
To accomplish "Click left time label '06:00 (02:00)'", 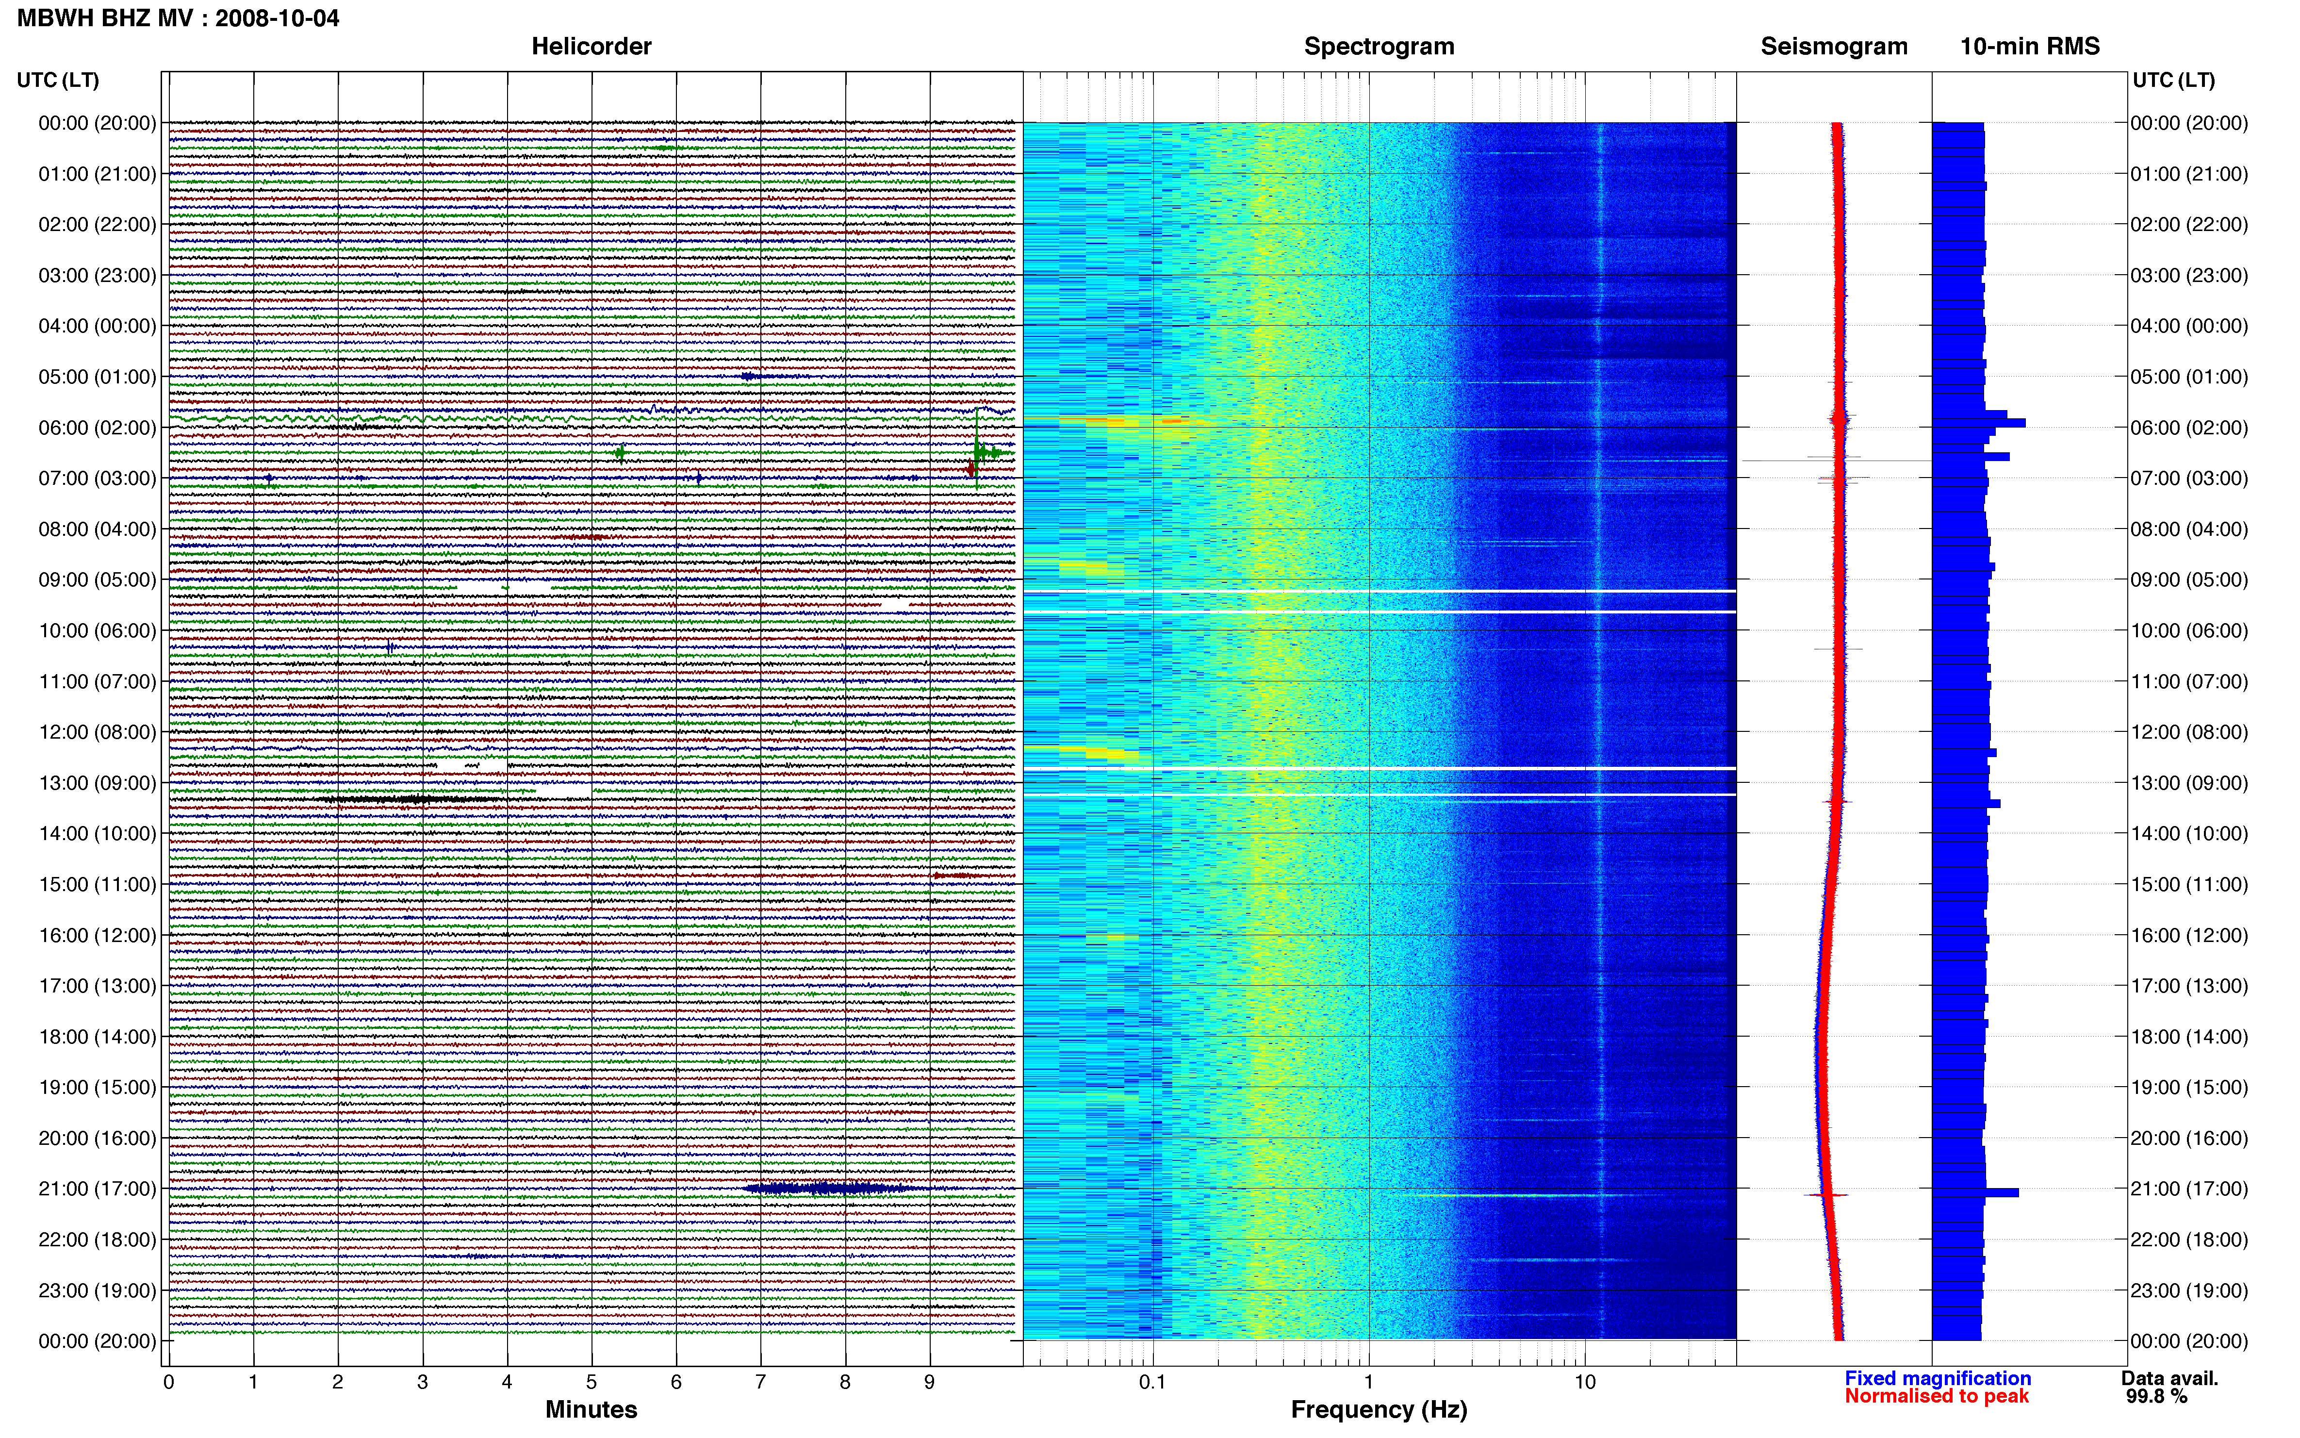I will [97, 427].
